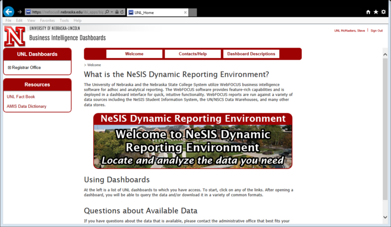Open the Tools menu
Screen dimensions: 391x227
click(x=64, y=21)
